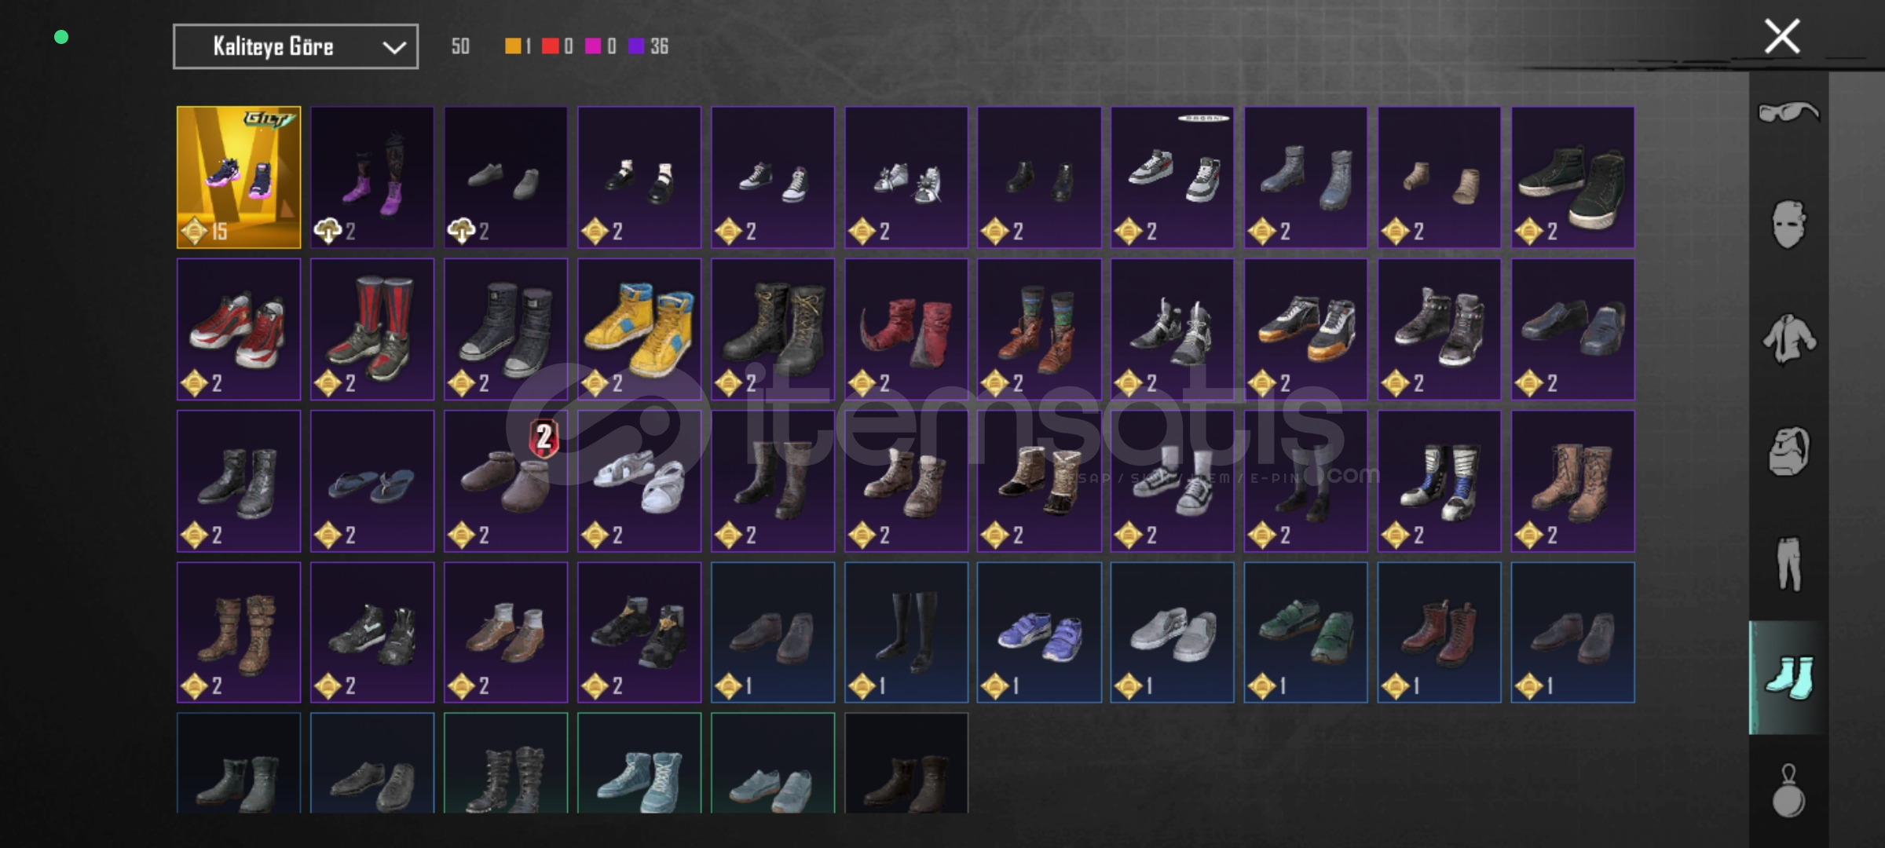Viewport: 1885px width, 848px height.
Task: Select the blue velcro sneakers item
Action: click(1039, 632)
